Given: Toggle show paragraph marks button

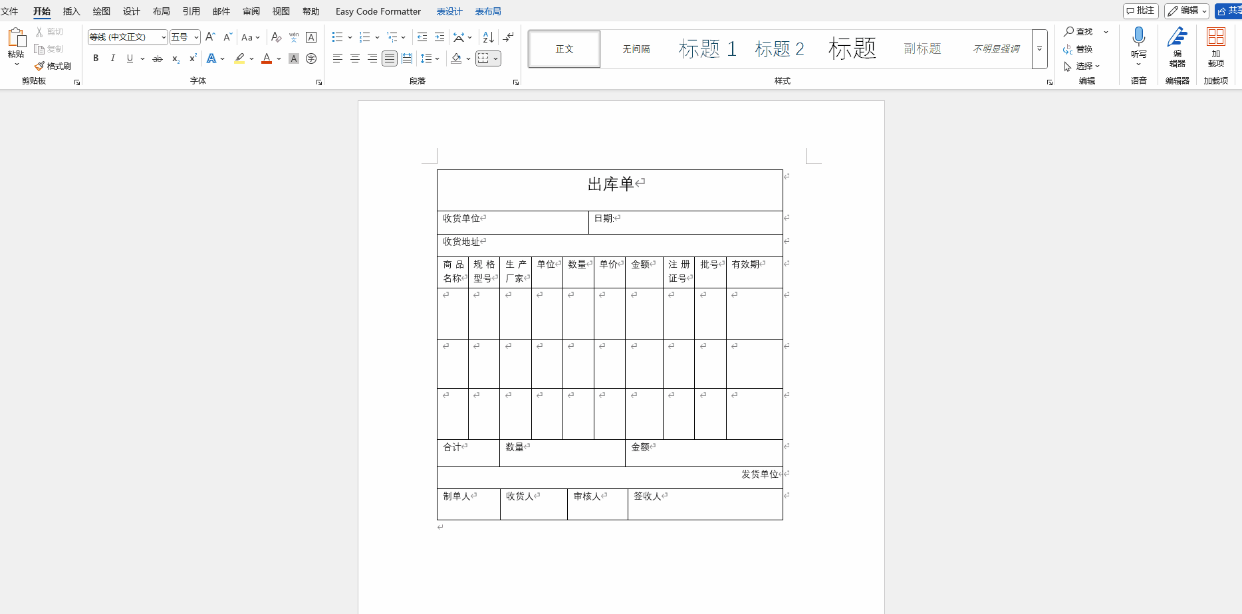Looking at the screenshot, I should pyautogui.click(x=509, y=37).
